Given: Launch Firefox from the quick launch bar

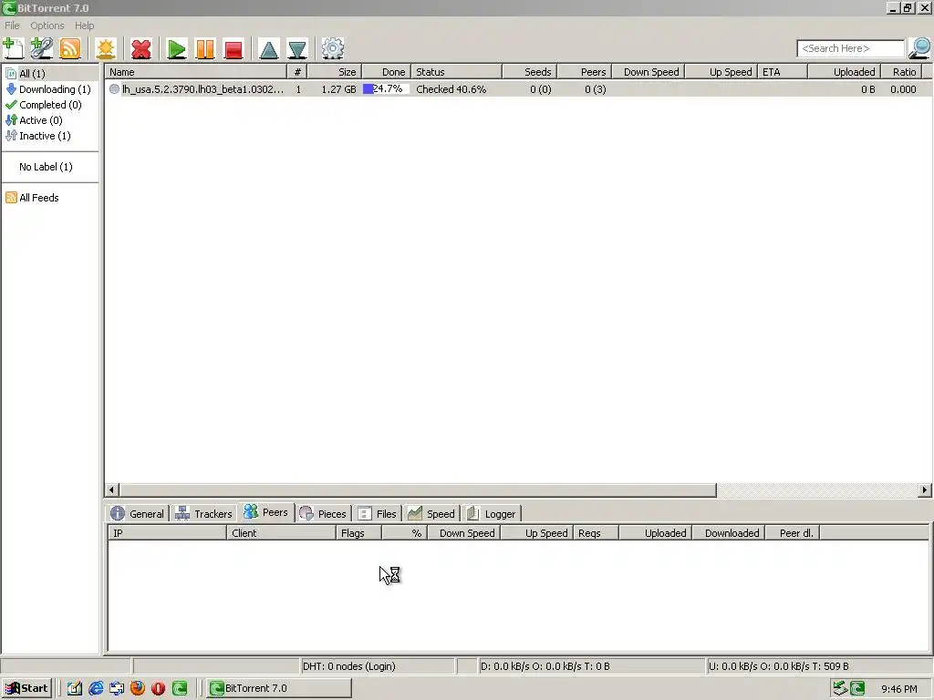Looking at the screenshot, I should (x=138, y=688).
